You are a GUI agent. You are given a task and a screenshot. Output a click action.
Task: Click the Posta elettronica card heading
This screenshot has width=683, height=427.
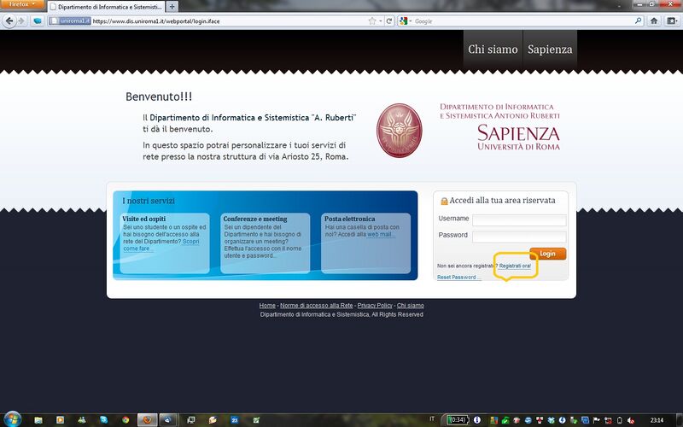tap(349, 219)
